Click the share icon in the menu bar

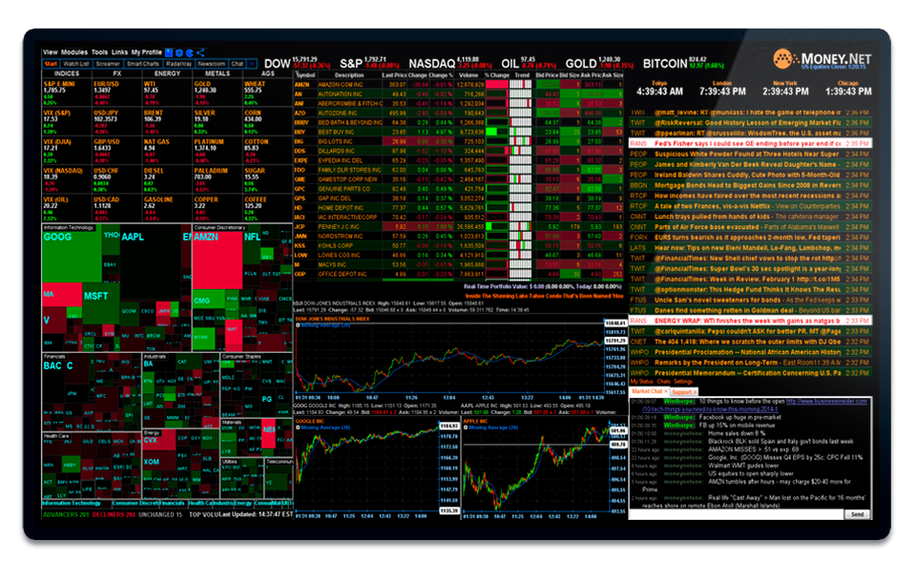pyautogui.click(x=200, y=52)
